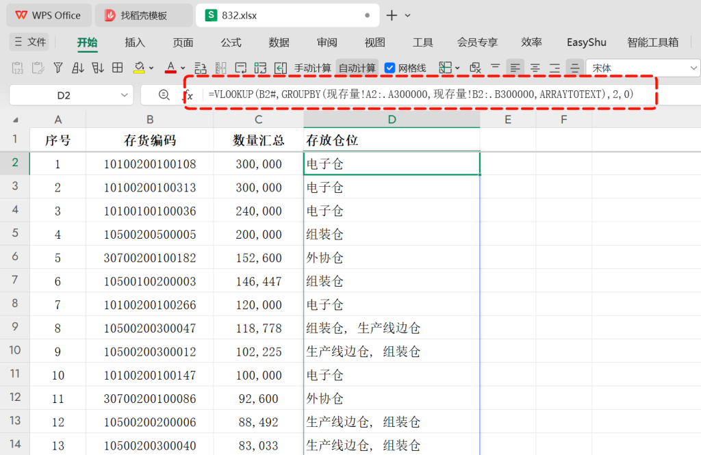This screenshot has height=455, width=701.
Task: Click cell showing 152,600
Action: (258, 258)
